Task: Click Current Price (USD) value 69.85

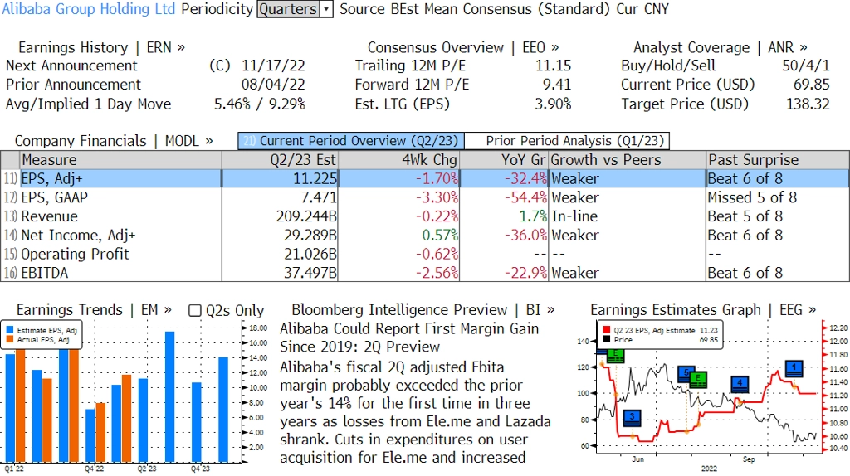Action: click(812, 85)
